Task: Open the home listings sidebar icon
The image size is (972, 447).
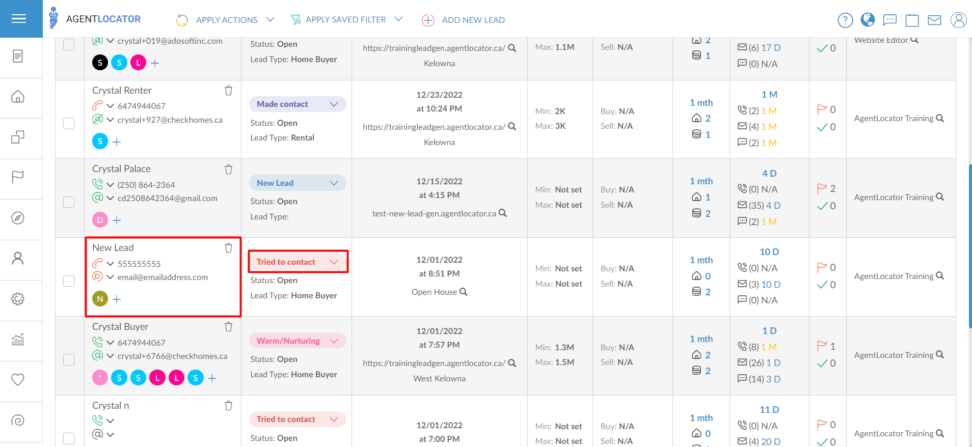Action: click(18, 96)
